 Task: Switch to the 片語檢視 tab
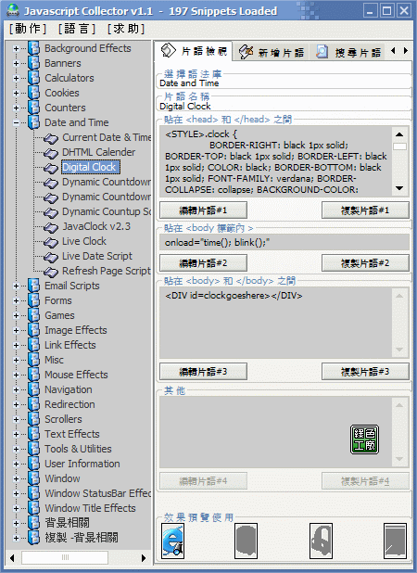[194, 51]
